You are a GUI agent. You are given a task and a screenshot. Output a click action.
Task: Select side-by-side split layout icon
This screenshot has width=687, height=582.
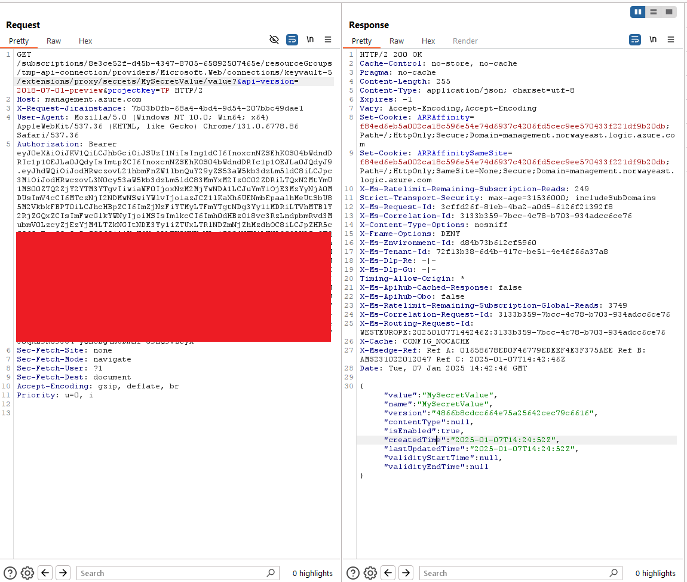(x=637, y=12)
